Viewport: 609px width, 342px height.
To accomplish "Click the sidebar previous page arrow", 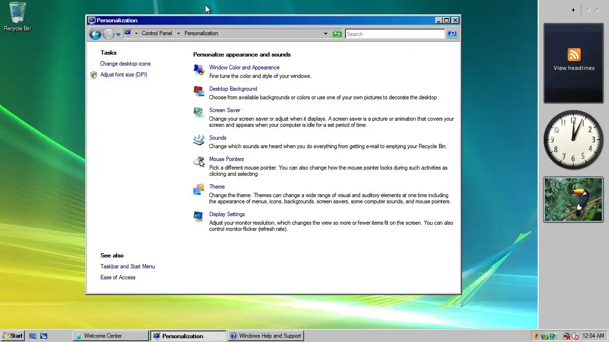I will coord(588,10).
